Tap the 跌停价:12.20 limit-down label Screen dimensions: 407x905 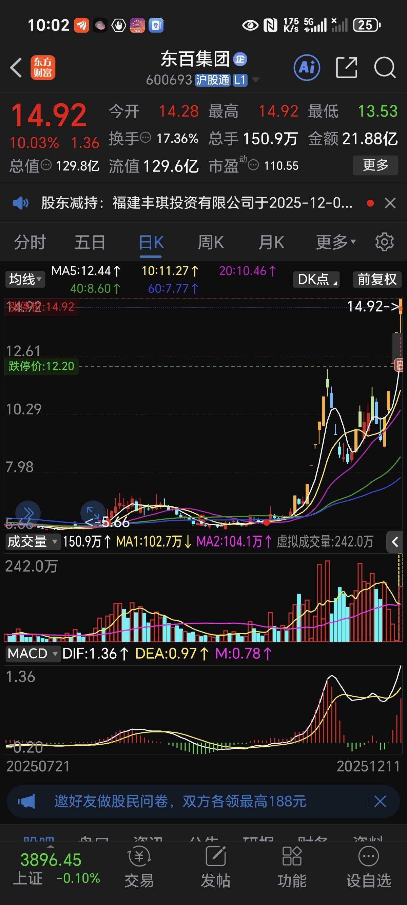tap(41, 367)
